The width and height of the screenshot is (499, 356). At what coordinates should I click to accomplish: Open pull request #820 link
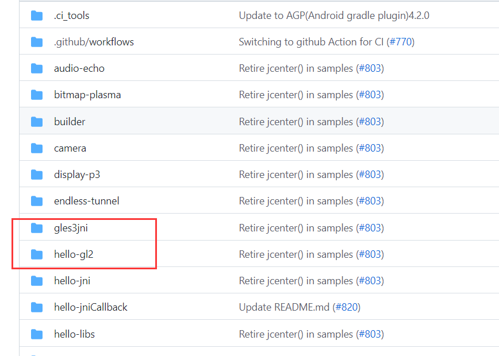(346, 307)
